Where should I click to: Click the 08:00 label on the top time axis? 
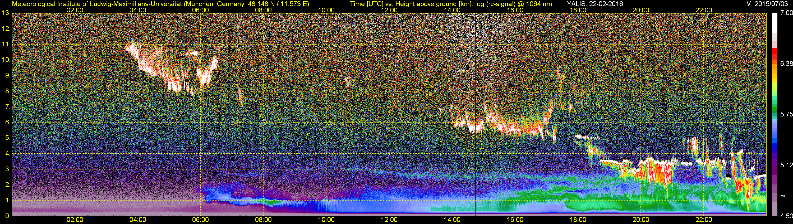click(264, 10)
